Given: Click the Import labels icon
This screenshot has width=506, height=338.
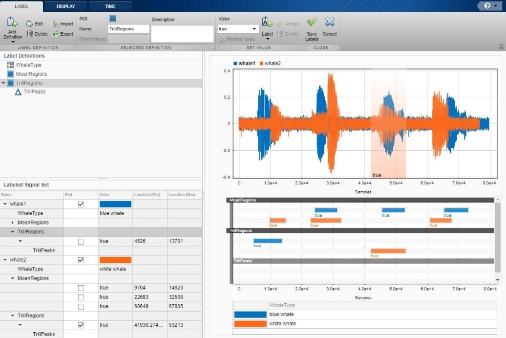Looking at the screenshot, I should coord(55,23).
